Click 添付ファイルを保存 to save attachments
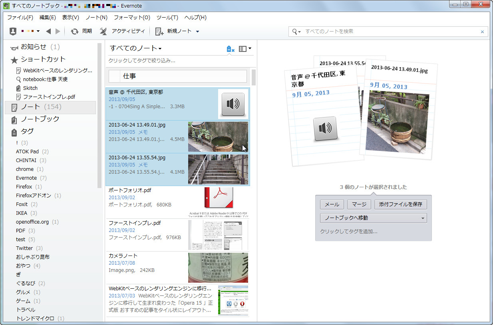The image size is (493, 325). point(400,204)
